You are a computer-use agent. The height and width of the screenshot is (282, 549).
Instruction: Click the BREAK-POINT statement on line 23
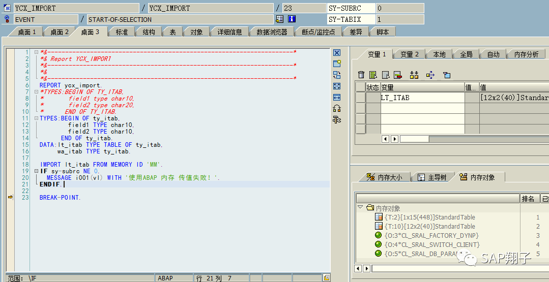click(x=60, y=198)
